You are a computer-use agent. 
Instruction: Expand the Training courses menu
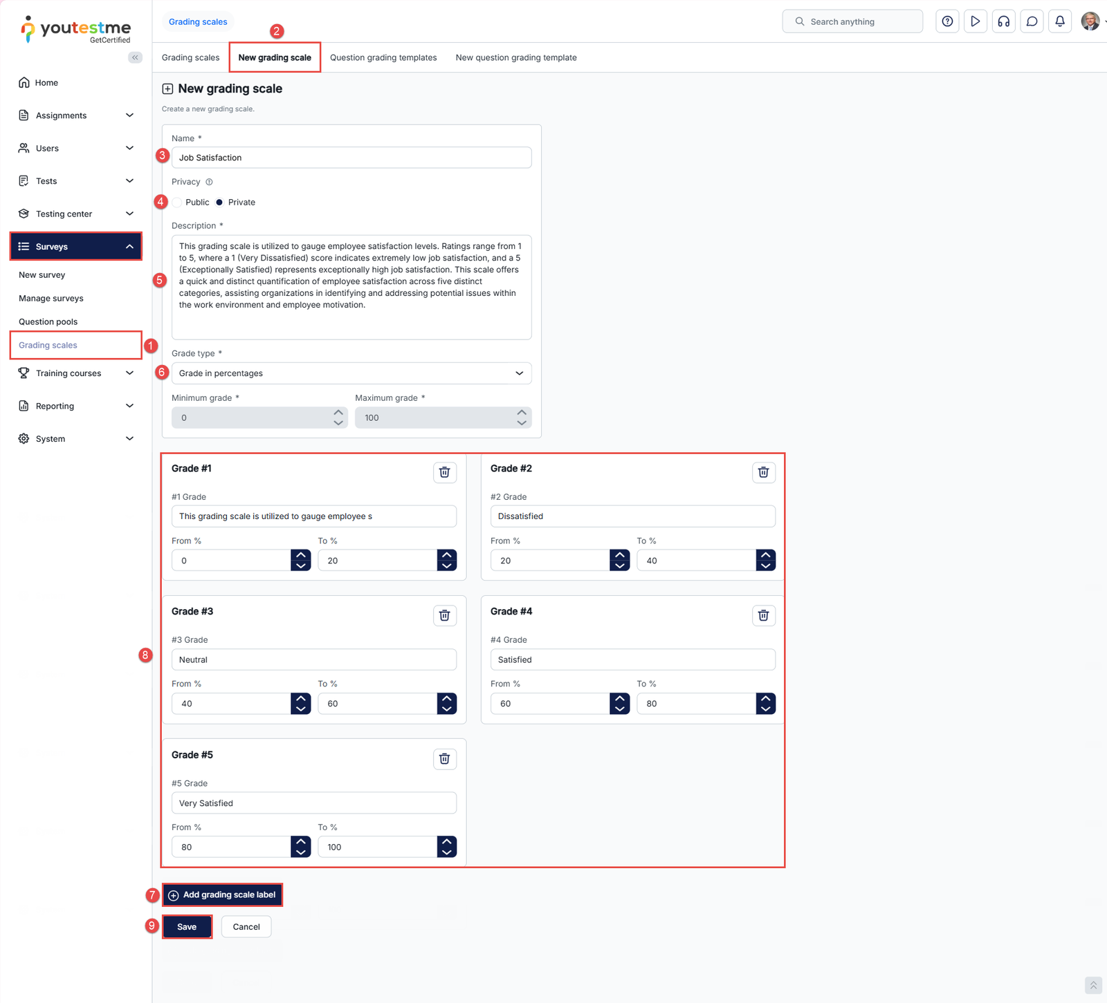(x=76, y=373)
